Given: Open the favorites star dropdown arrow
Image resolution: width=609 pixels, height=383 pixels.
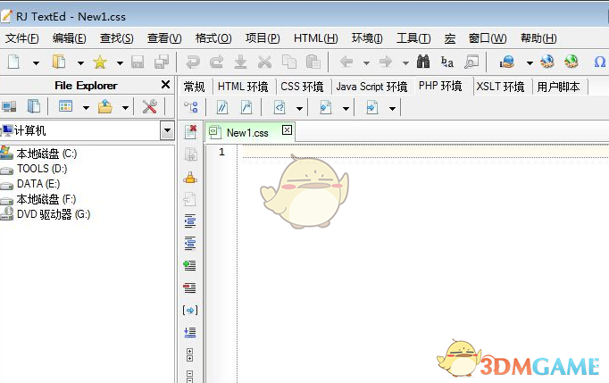Looking at the screenshot, I should tap(120, 62).
